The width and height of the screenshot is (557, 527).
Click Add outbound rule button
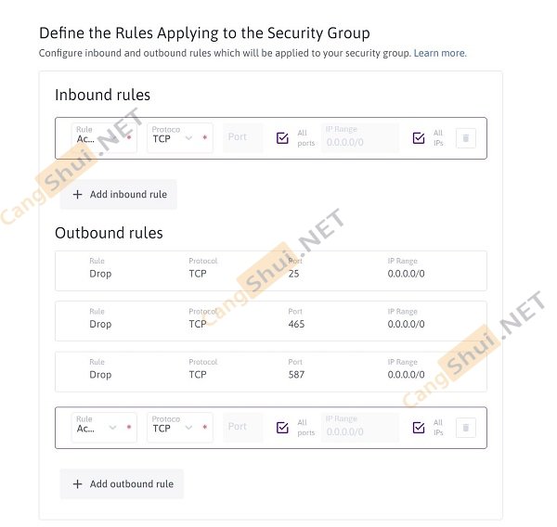click(122, 484)
